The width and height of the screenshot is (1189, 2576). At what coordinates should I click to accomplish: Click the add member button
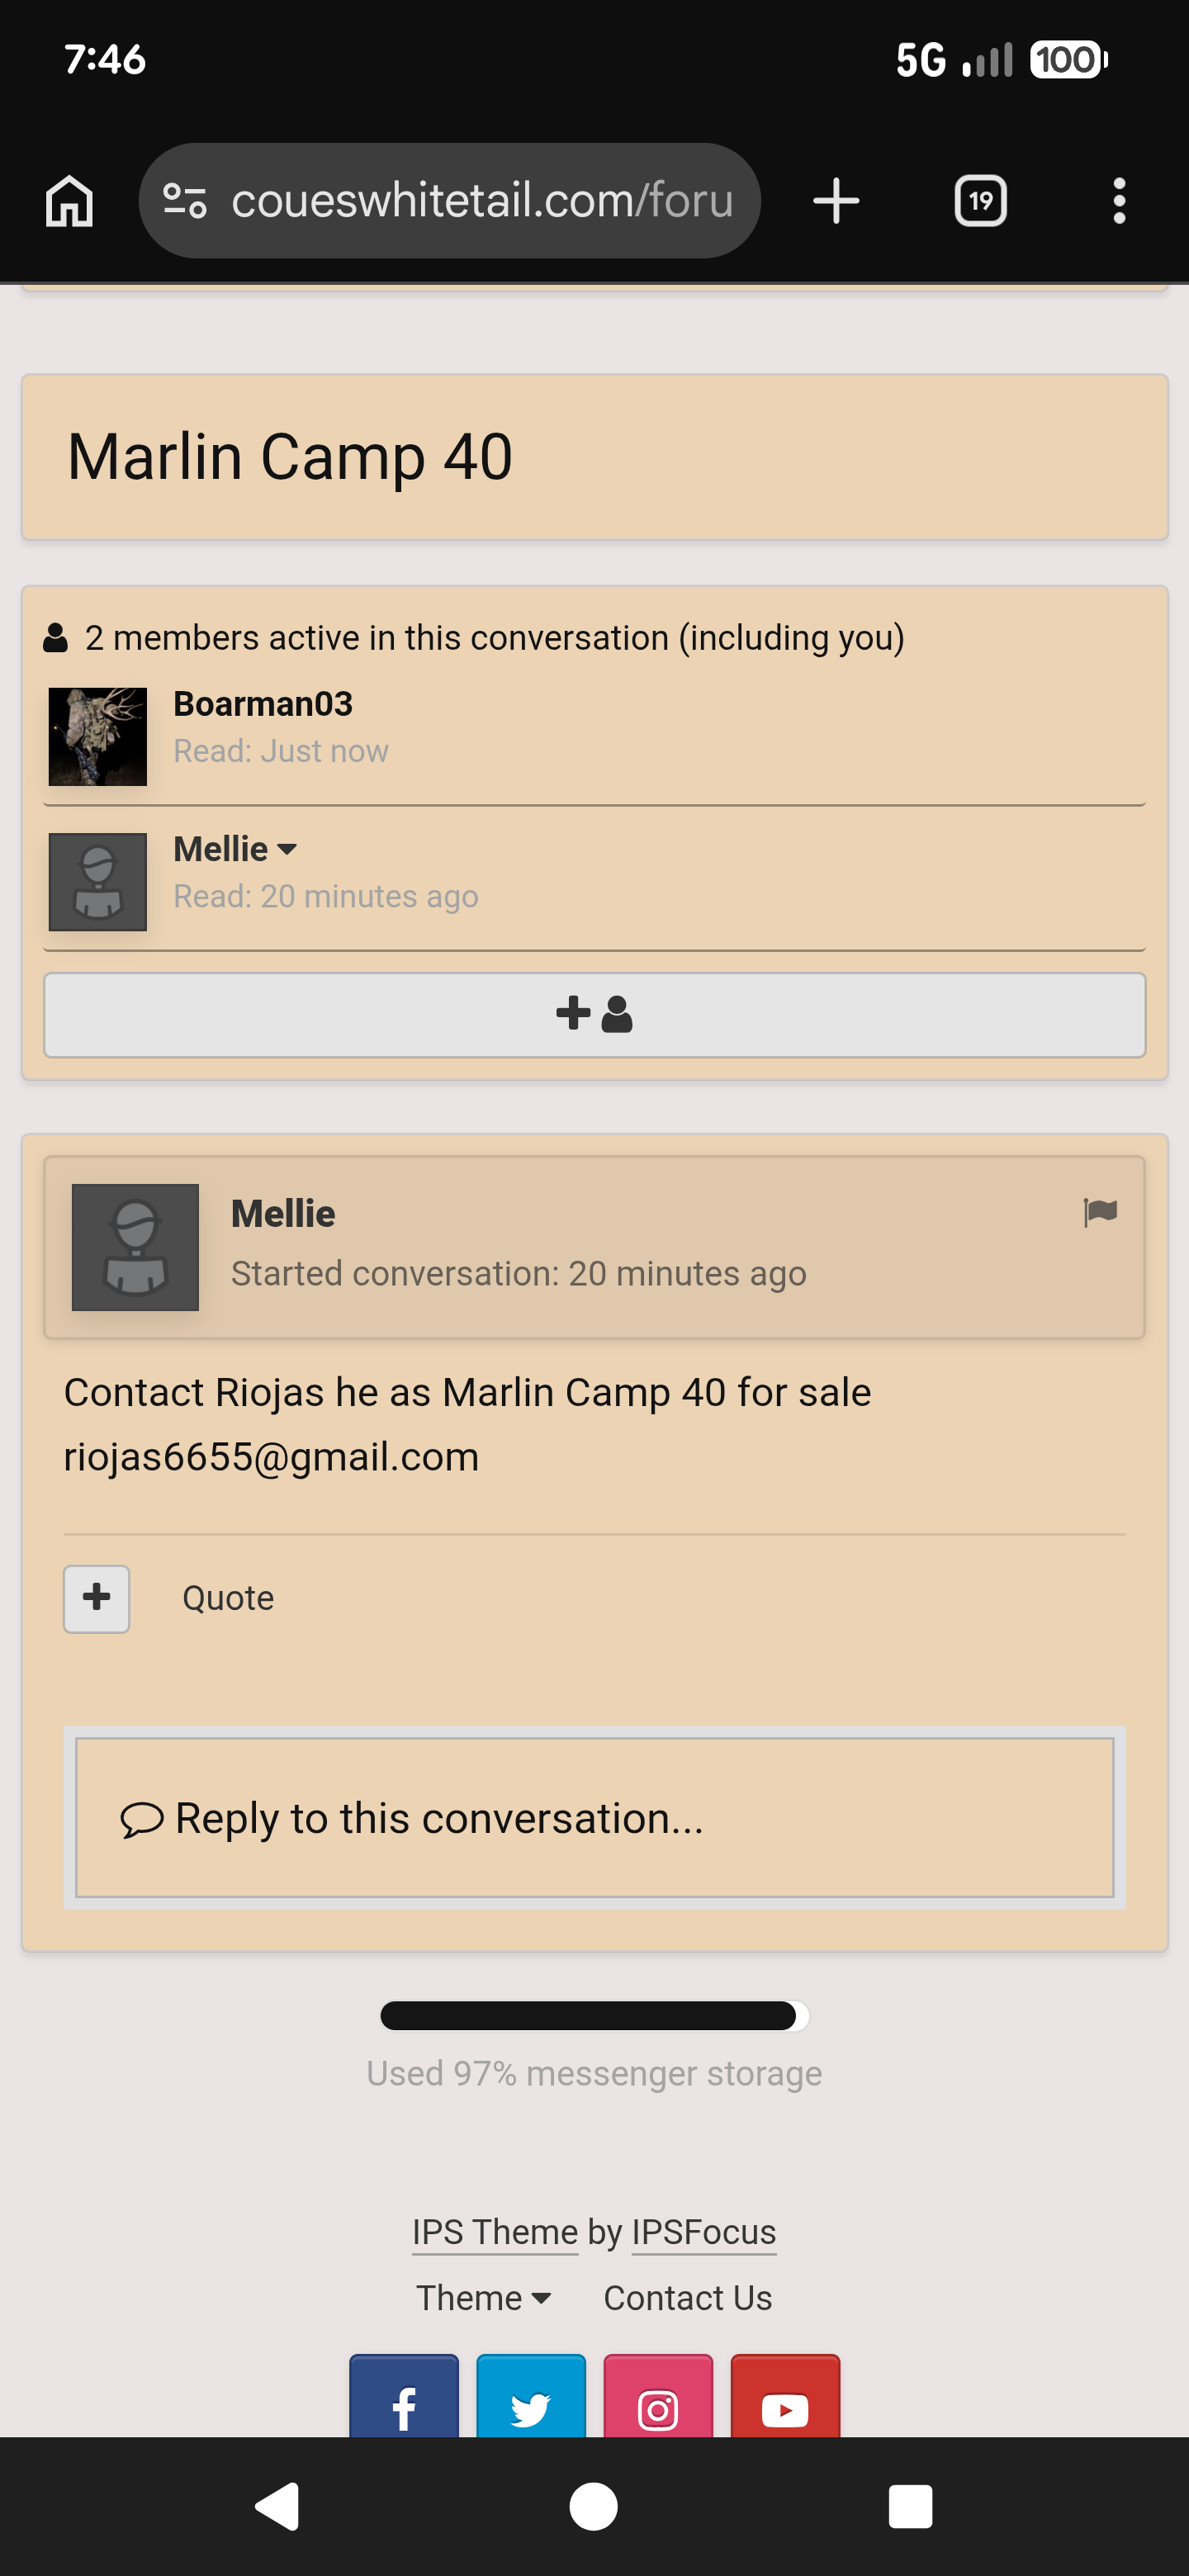pyautogui.click(x=594, y=1014)
